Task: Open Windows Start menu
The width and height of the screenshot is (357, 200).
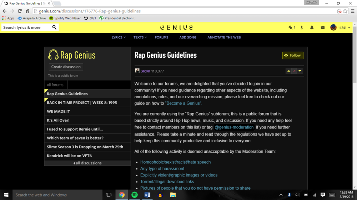Action: click(x=6, y=195)
